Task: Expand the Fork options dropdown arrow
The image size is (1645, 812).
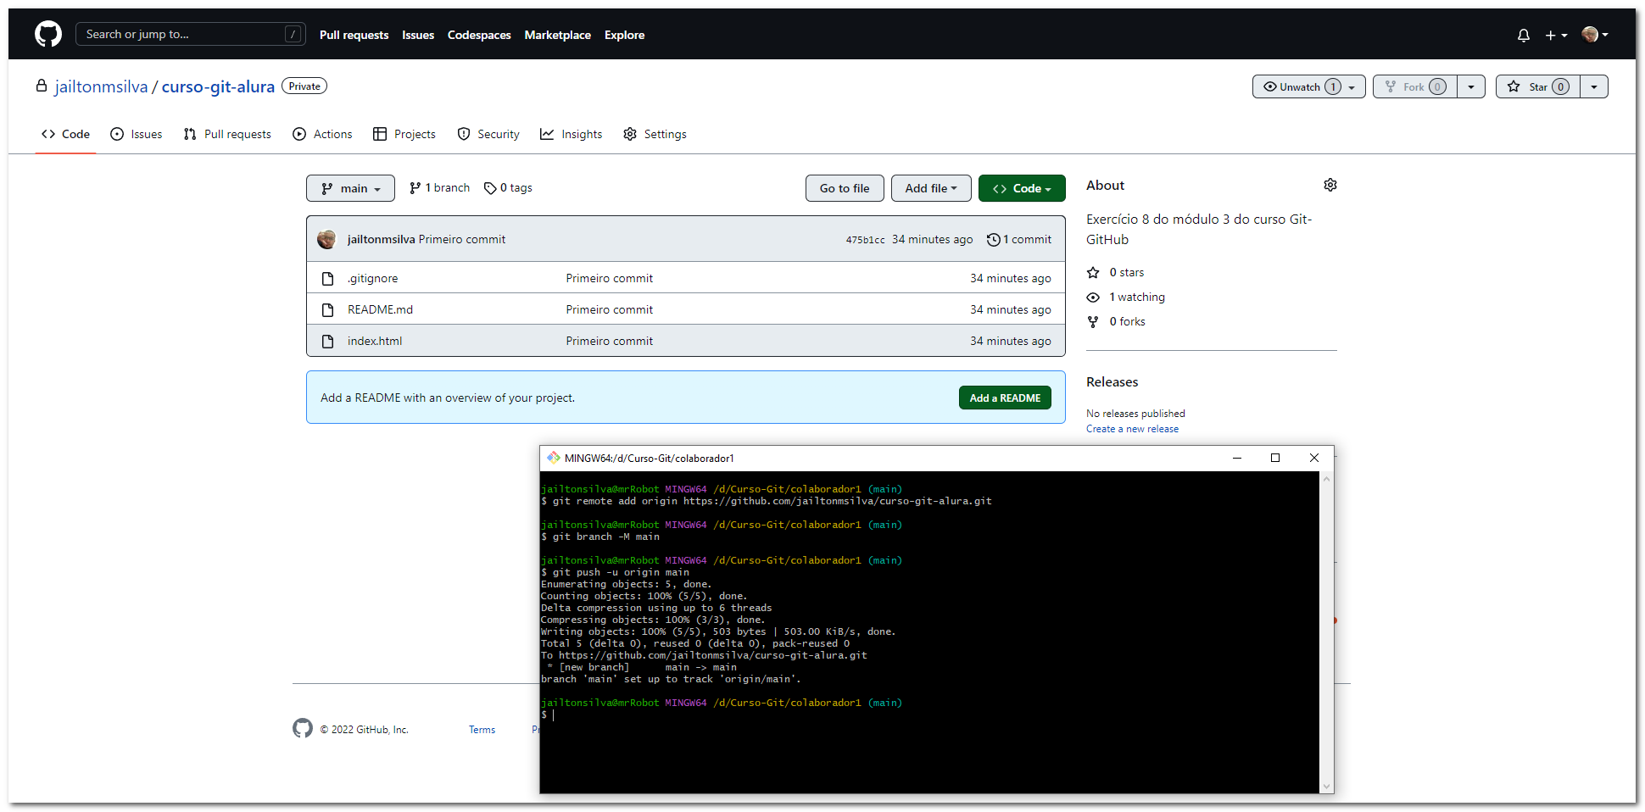Action: (1471, 86)
